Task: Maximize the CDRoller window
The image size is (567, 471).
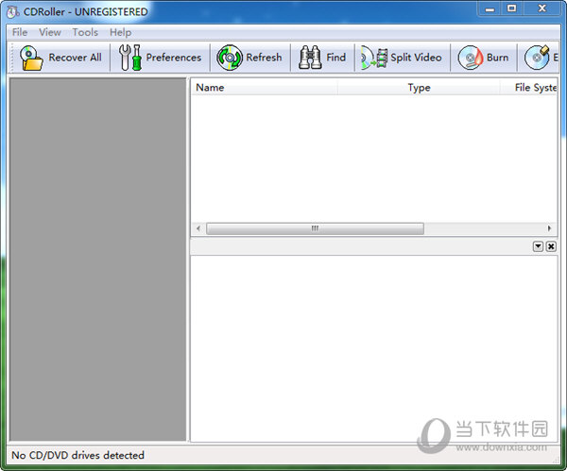Action: [511, 8]
